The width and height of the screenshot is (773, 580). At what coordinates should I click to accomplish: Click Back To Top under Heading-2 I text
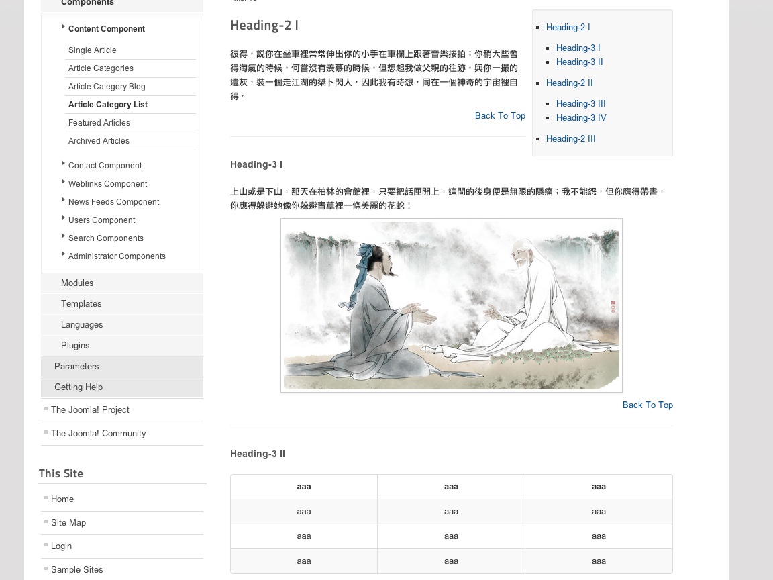click(500, 116)
